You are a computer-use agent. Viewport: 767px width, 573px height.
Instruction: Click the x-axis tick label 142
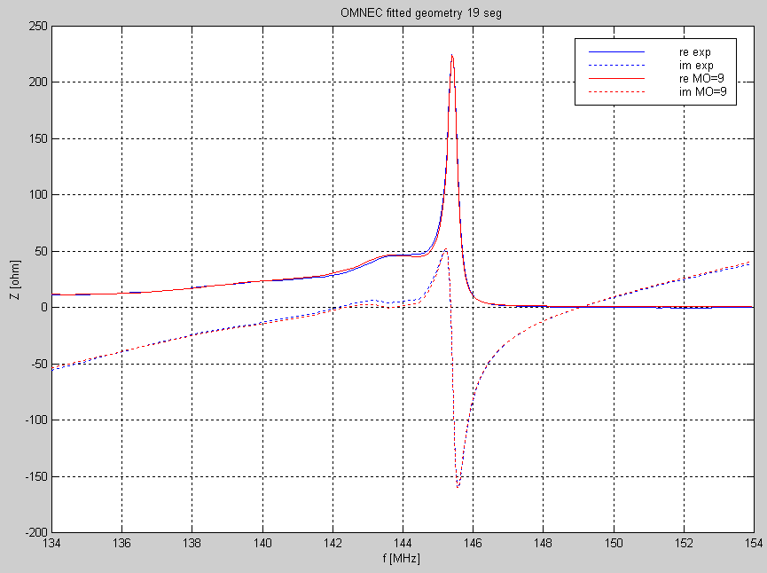333,543
